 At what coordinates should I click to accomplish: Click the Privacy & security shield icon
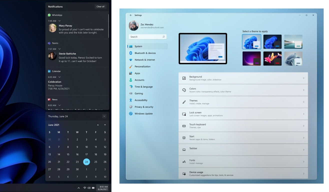[x=130, y=107]
